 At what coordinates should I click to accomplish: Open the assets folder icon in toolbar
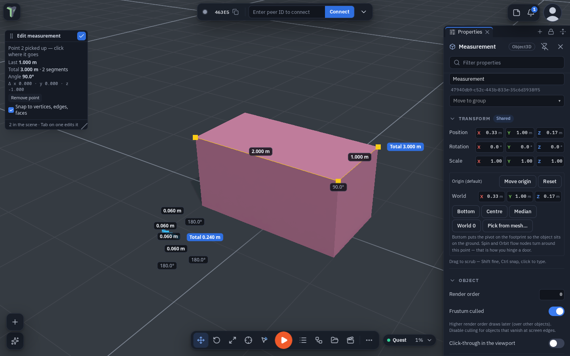click(x=334, y=340)
